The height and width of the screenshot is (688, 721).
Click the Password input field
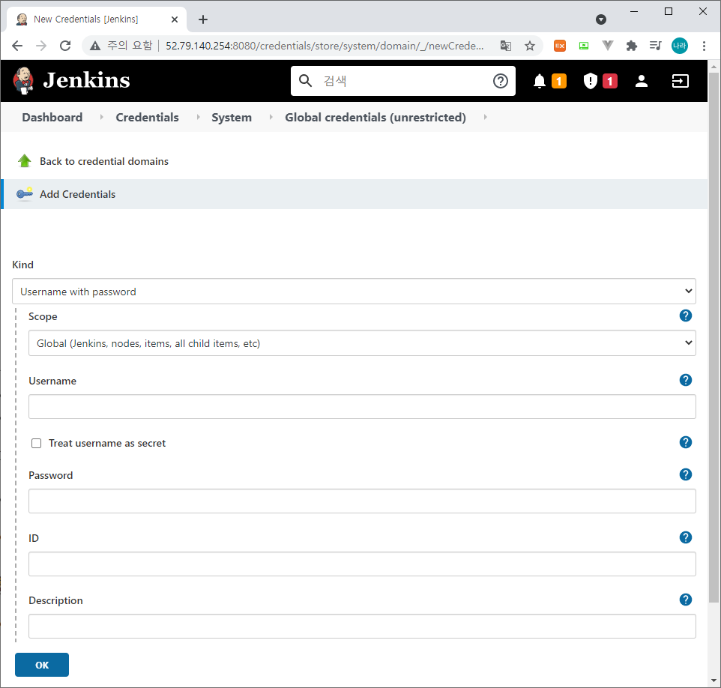[362, 501]
